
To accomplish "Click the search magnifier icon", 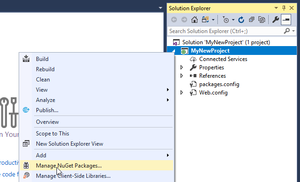I will (287, 31).
